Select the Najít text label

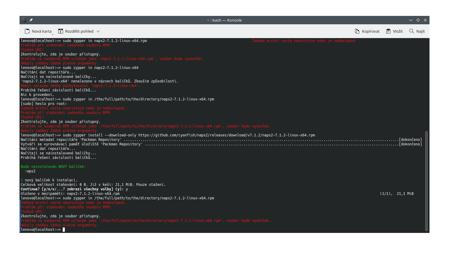pyautogui.click(x=420, y=31)
